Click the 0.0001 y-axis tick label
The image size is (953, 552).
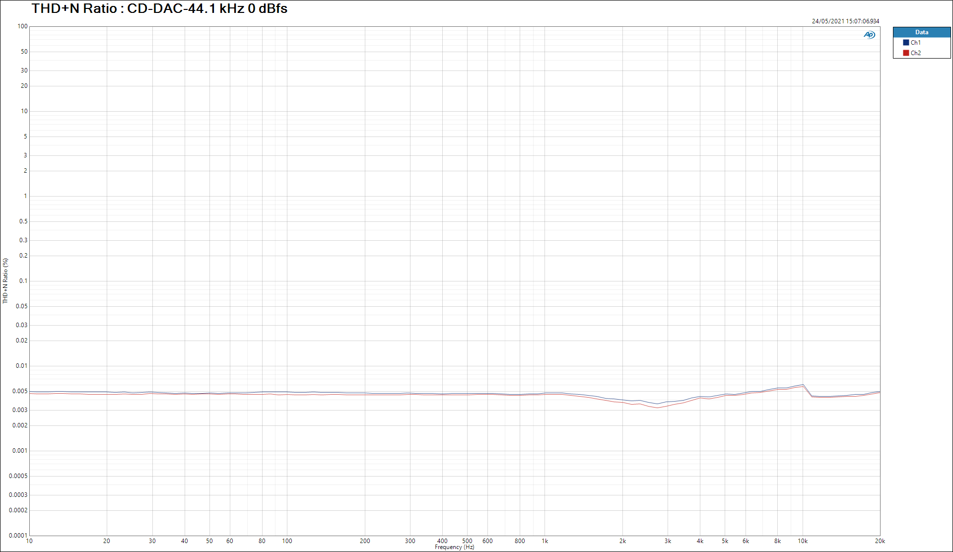click(18, 536)
